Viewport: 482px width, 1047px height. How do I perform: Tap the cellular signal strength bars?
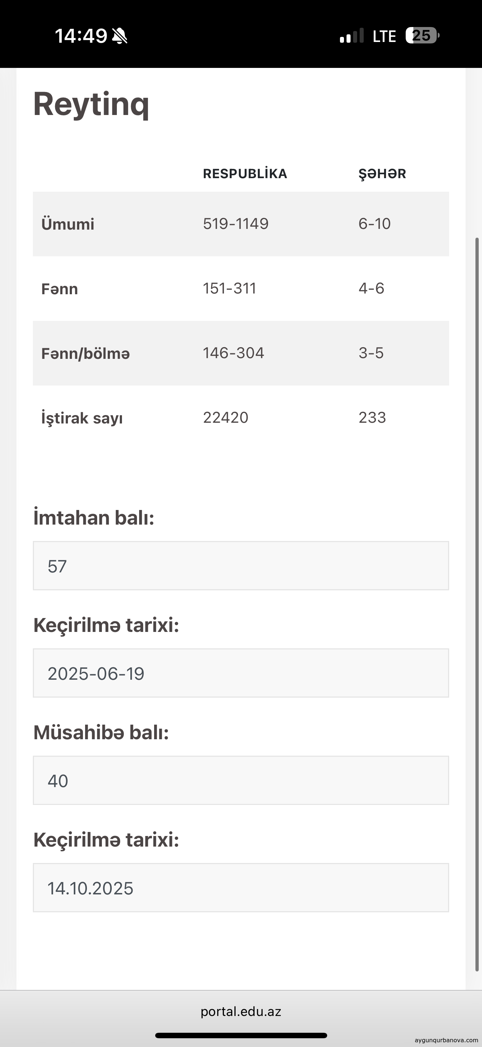(352, 36)
